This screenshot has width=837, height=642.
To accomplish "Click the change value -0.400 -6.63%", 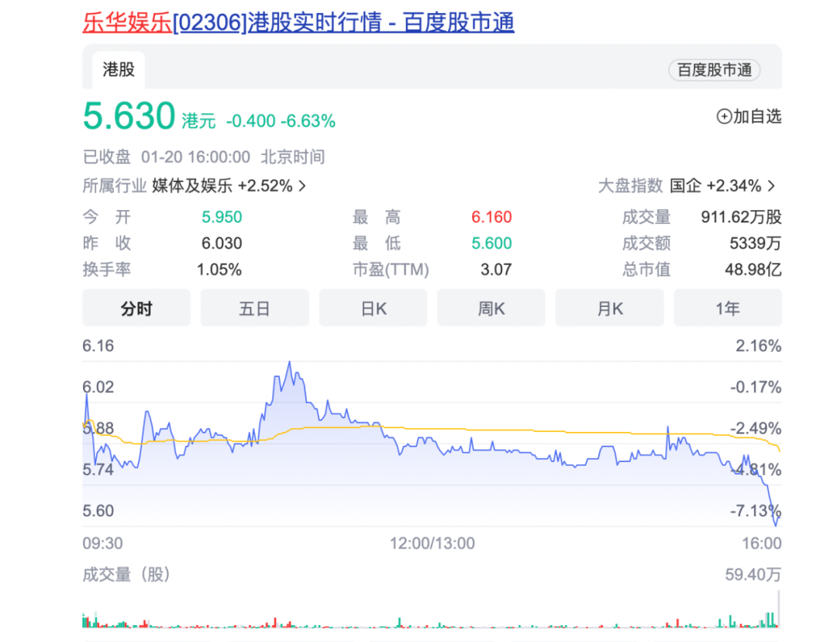I will pyautogui.click(x=281, y=121).
